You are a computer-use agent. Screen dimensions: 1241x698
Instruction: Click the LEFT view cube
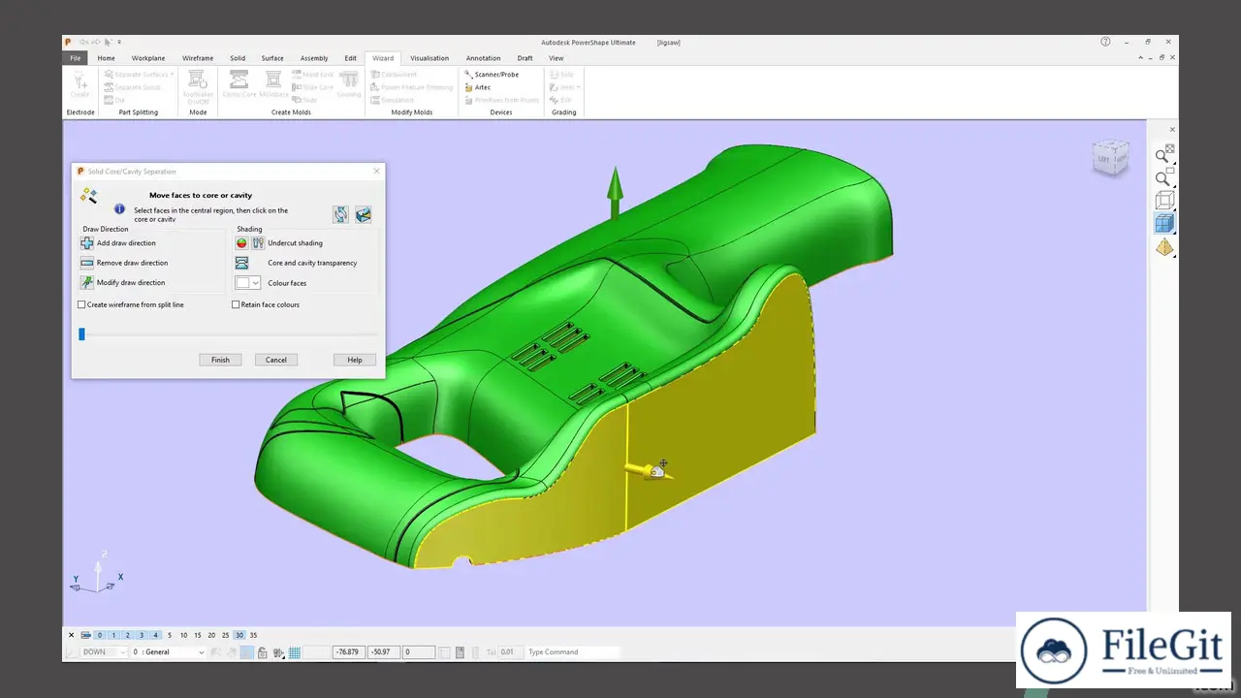tap(1110, 157)
